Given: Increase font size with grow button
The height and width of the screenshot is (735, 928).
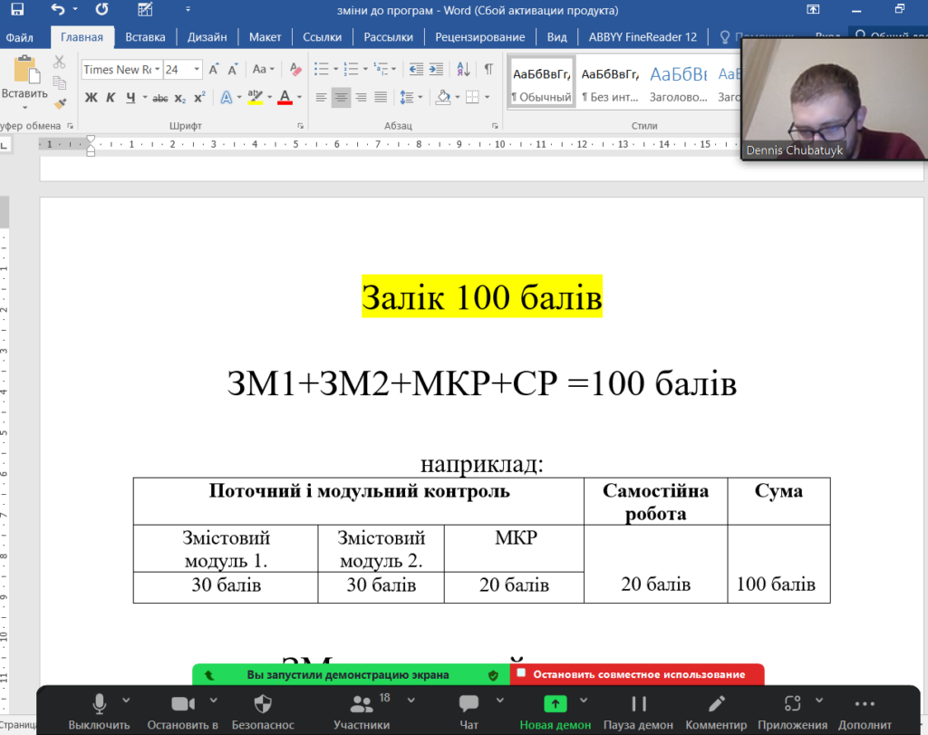Looking at the screenshot, I should coord(215,69).
